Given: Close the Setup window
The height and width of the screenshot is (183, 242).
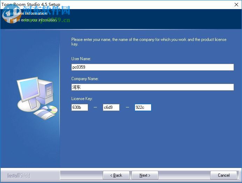Looking at the screenshot, I should click(x=236, y=5).
